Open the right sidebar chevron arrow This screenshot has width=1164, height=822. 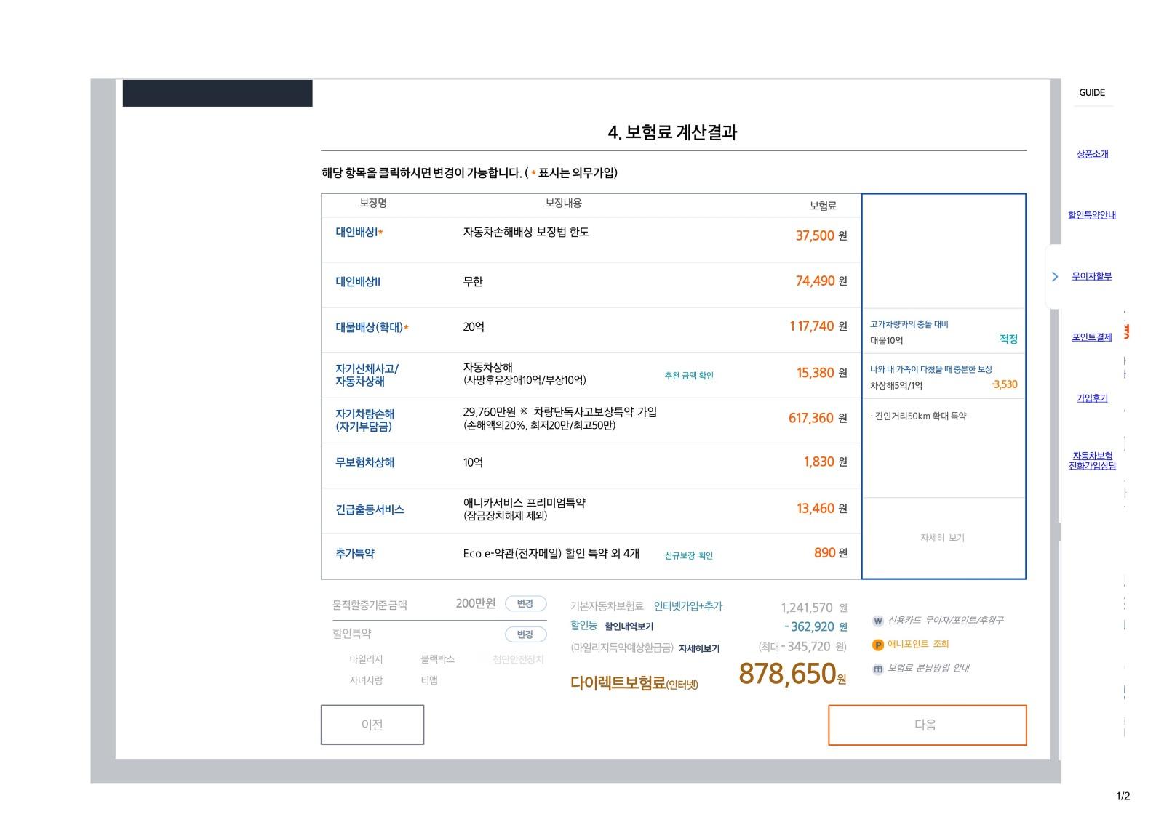click(x=1055, y=276)
